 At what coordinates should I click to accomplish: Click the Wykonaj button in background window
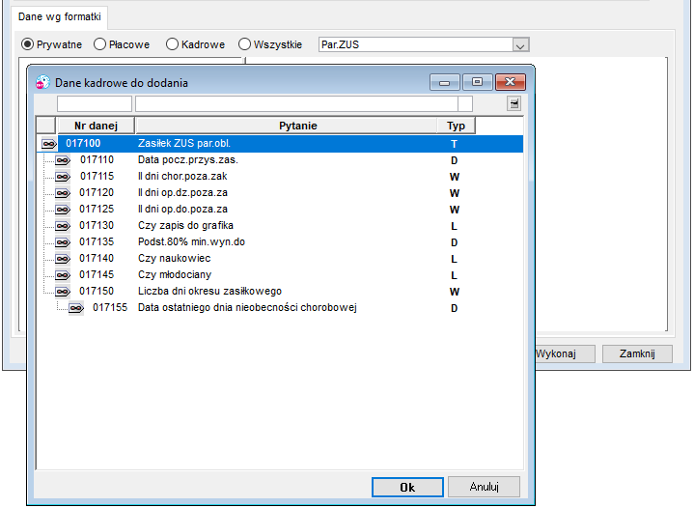coord(565,353)
